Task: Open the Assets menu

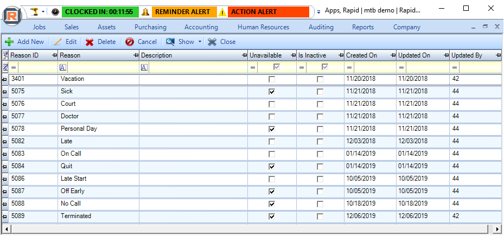Action: click(107, 27)
